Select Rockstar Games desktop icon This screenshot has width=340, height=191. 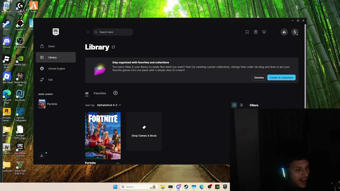[7, 115]
